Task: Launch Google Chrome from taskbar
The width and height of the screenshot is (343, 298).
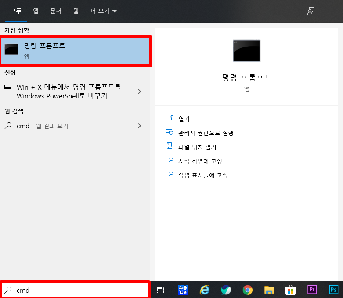Action: (x=247, y=290)
